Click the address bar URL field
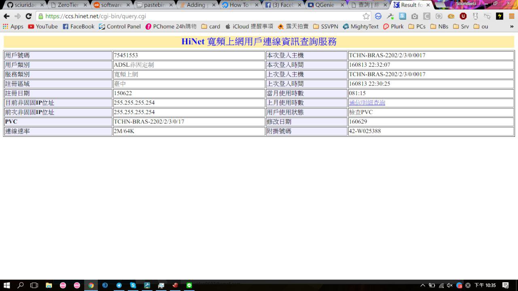 (x=202, y=16)
